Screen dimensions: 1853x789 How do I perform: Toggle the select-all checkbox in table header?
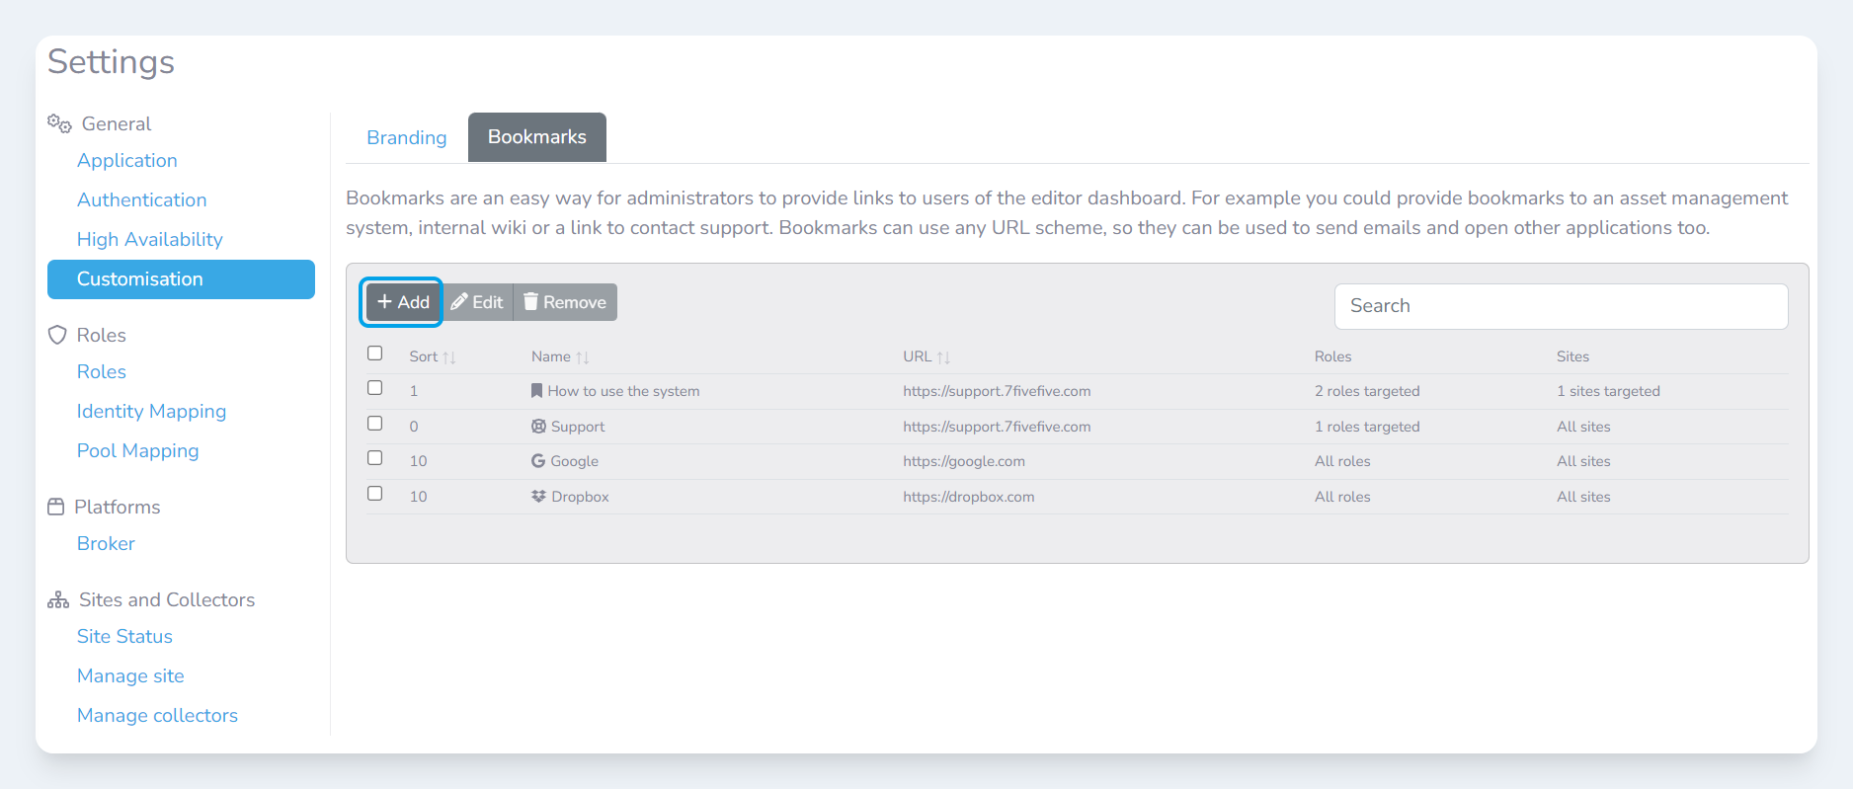(x=375, y=354)
